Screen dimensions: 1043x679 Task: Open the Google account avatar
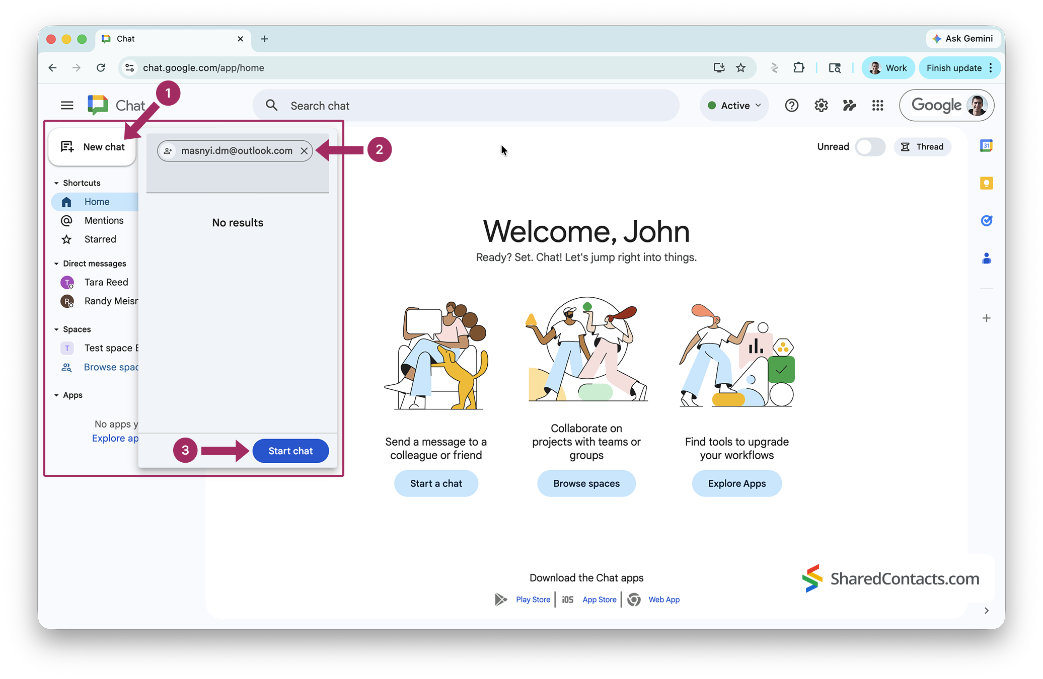(977, 106)
